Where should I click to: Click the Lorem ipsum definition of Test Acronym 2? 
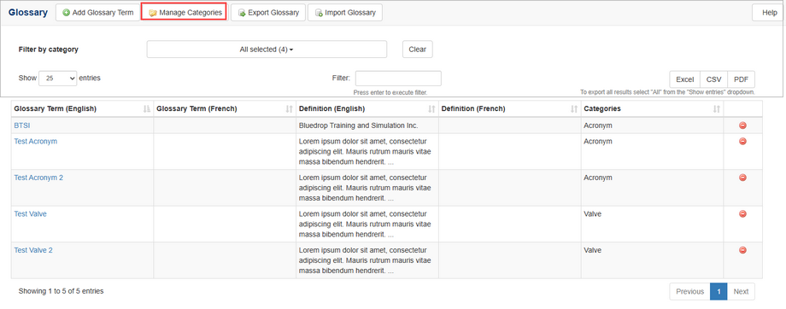click(x=365, y=188)
